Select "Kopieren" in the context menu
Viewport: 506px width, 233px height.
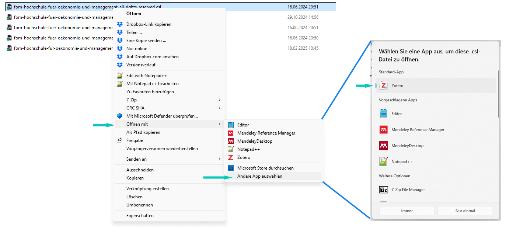[135, 178]
